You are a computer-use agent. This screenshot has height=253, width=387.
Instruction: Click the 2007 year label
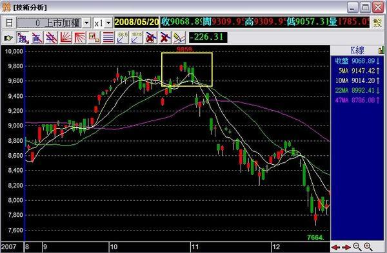tap(9, 247)
